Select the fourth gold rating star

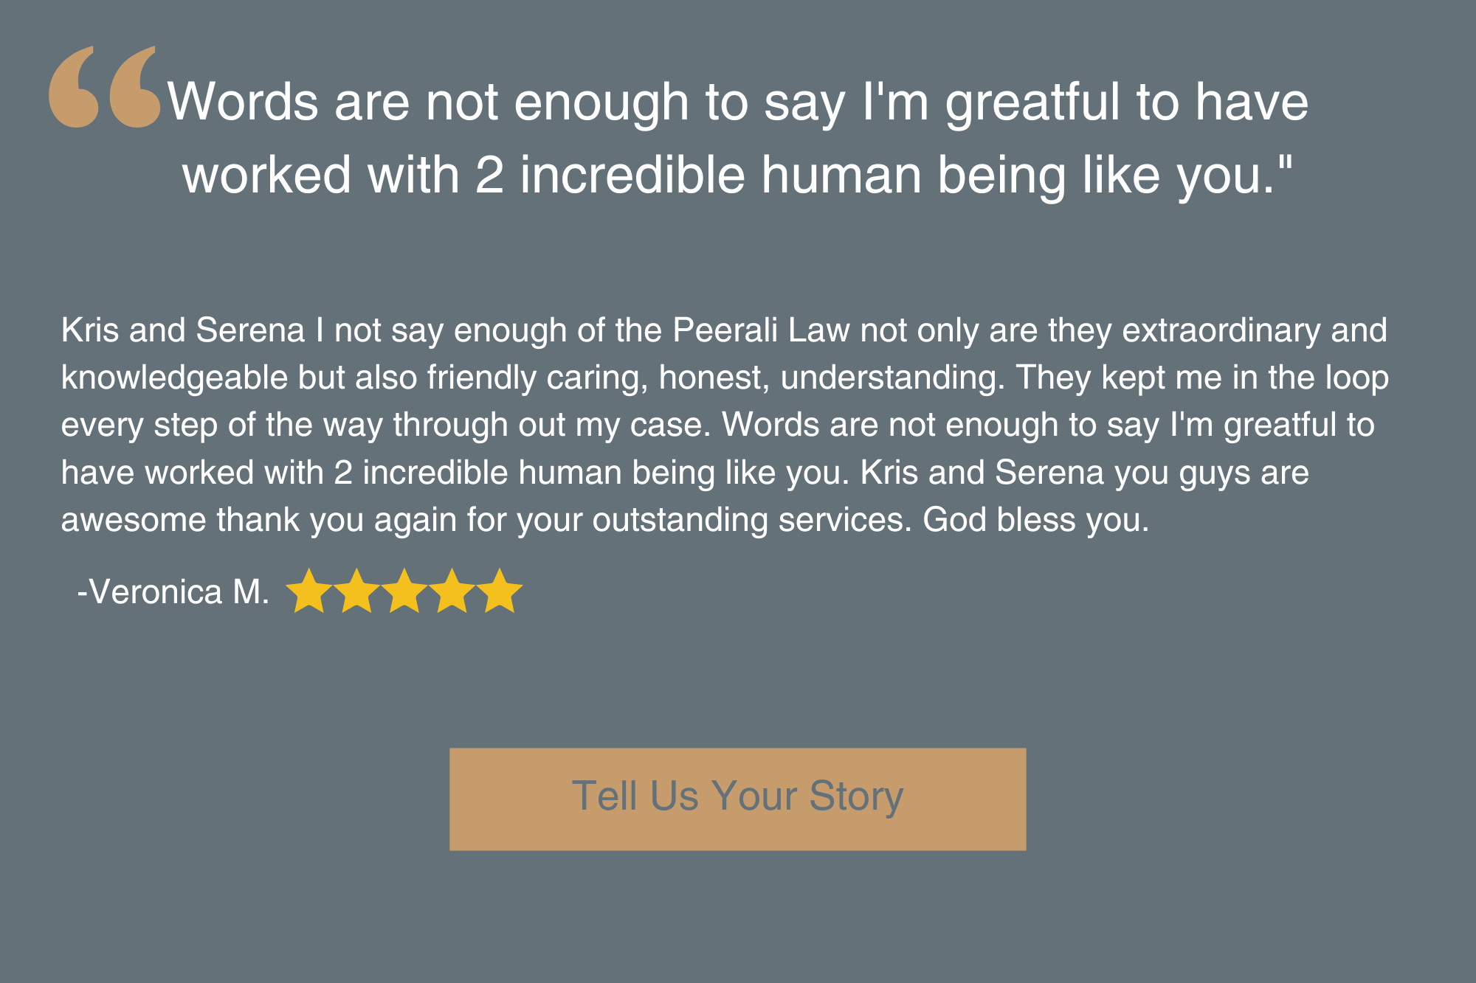[x=452, y=591]
